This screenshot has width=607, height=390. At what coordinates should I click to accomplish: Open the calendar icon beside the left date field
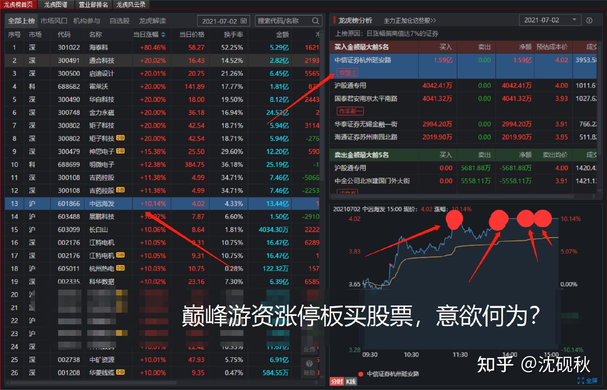click(244, 21)
